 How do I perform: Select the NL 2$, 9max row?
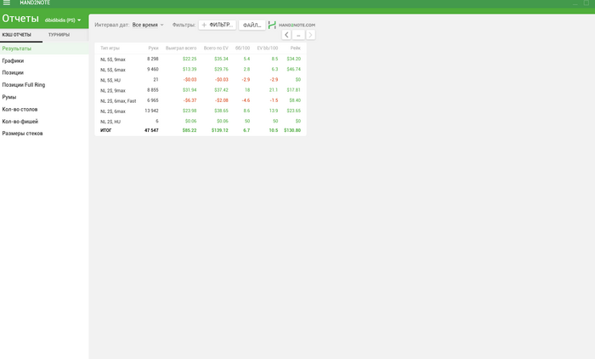(x=201, y=90)
